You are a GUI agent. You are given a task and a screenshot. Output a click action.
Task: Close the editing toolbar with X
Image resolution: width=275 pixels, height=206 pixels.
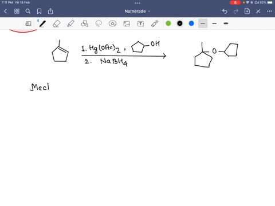coord(258,11)
